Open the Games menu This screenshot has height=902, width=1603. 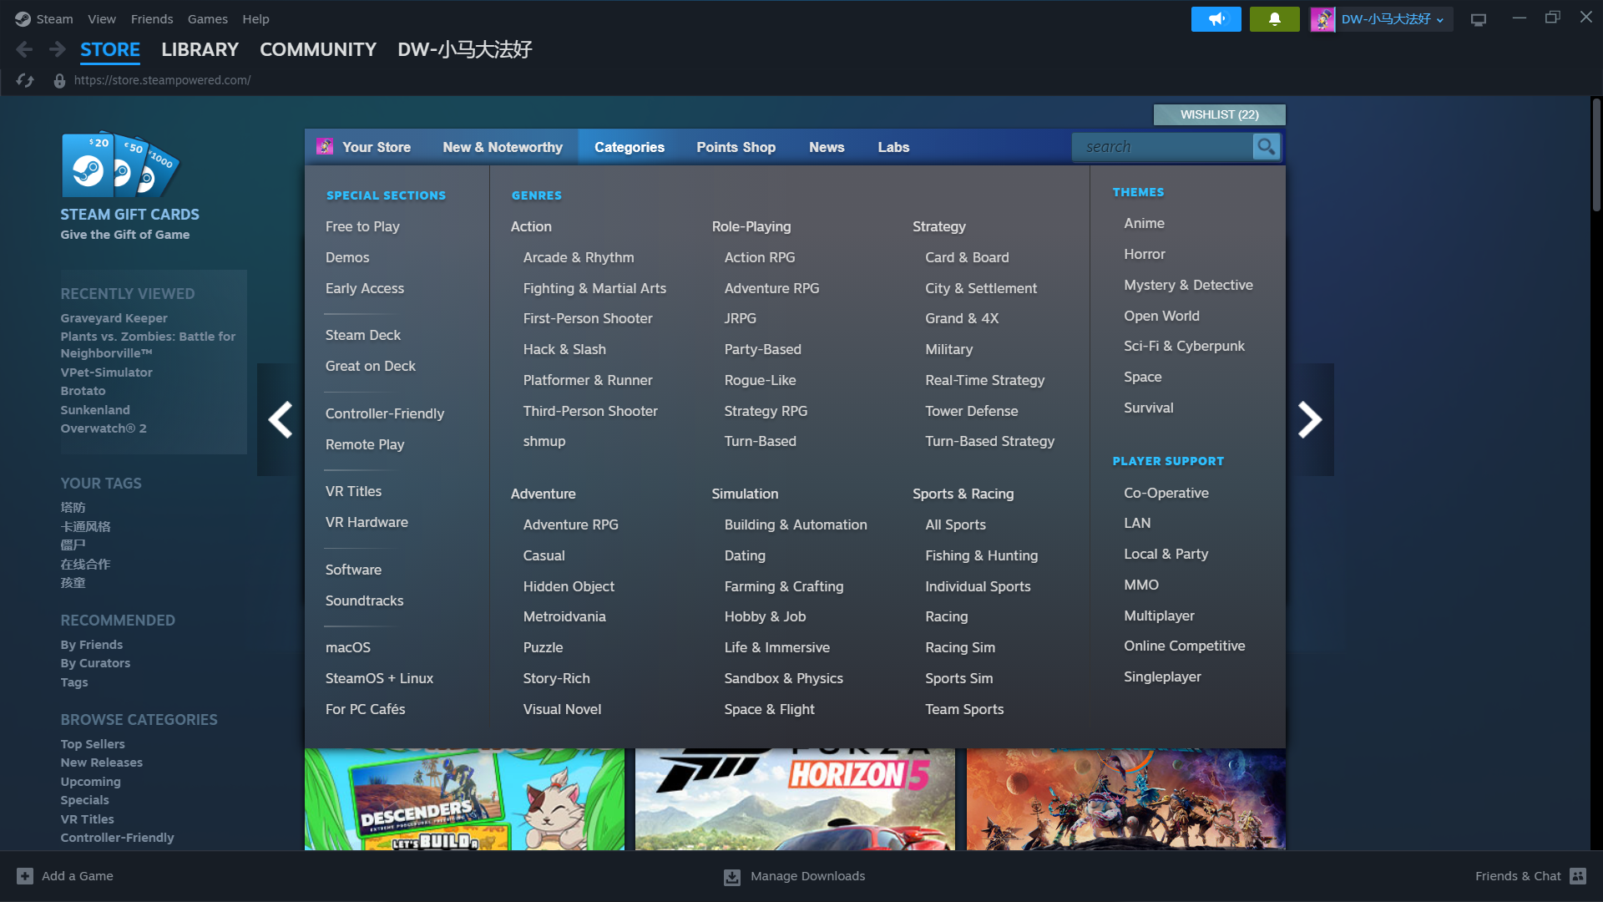point(207,18)
